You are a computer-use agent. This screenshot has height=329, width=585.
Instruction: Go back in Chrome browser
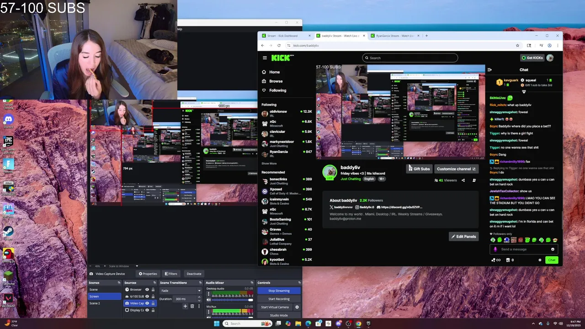262,45
